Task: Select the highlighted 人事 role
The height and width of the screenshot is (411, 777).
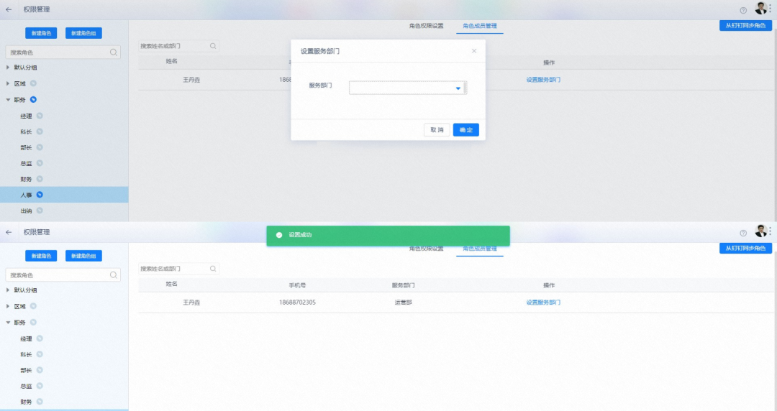Action: pyautogui.click(x=26, y=195)
